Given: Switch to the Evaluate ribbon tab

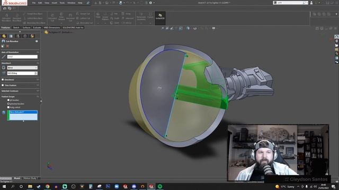Looking at the screenshot, I should 37,27.
